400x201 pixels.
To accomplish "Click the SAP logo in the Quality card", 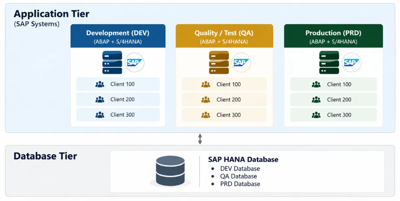I will [x=241, y=62].
